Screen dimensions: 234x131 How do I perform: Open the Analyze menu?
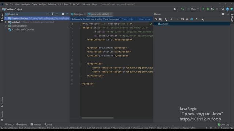42,4
